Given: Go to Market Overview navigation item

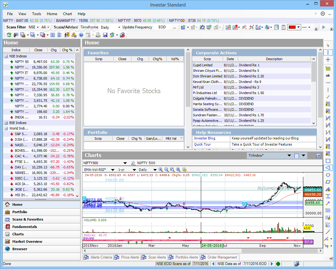Looking at the screenshot, I should pos(42,241).
